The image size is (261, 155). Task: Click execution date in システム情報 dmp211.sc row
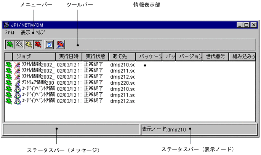click(x=69, y=71)
